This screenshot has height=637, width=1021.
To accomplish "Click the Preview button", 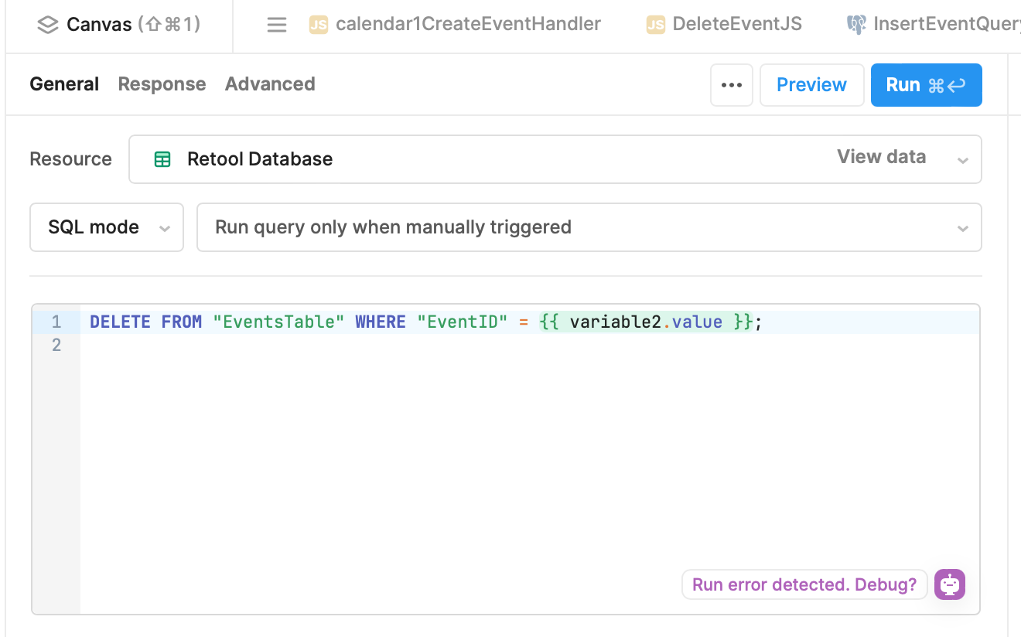I will point(811,85).
